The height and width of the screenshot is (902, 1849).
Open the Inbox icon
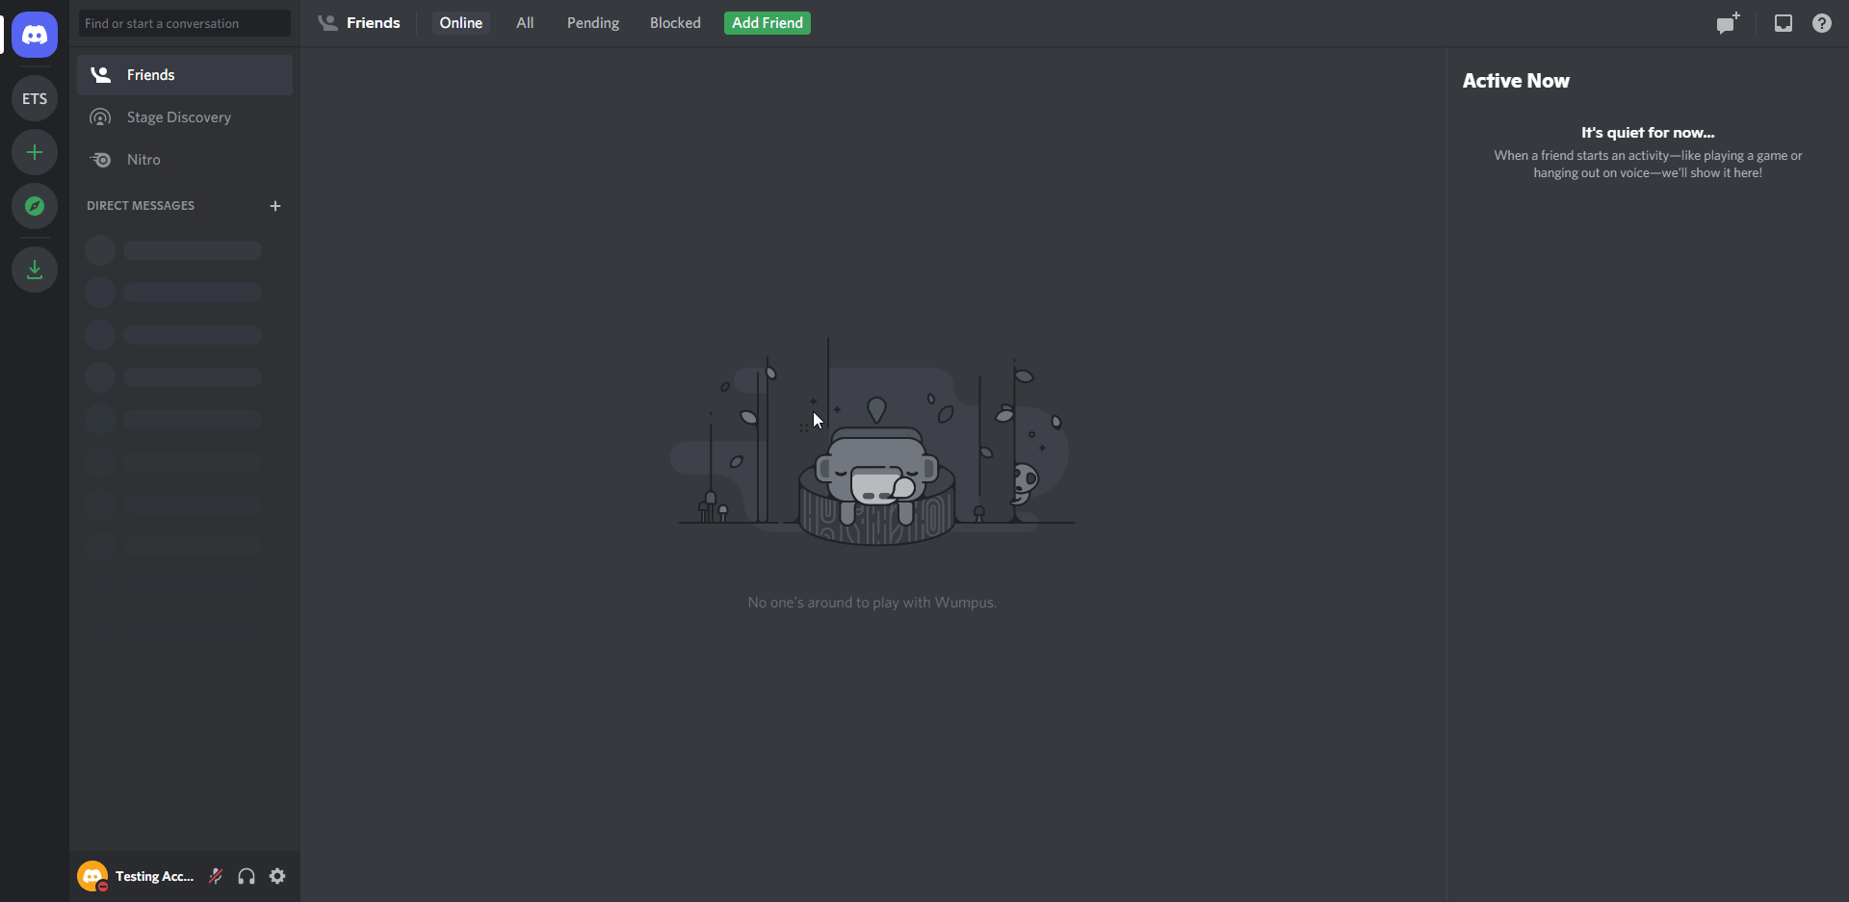pyautogui.click(x=1783, y=23)
